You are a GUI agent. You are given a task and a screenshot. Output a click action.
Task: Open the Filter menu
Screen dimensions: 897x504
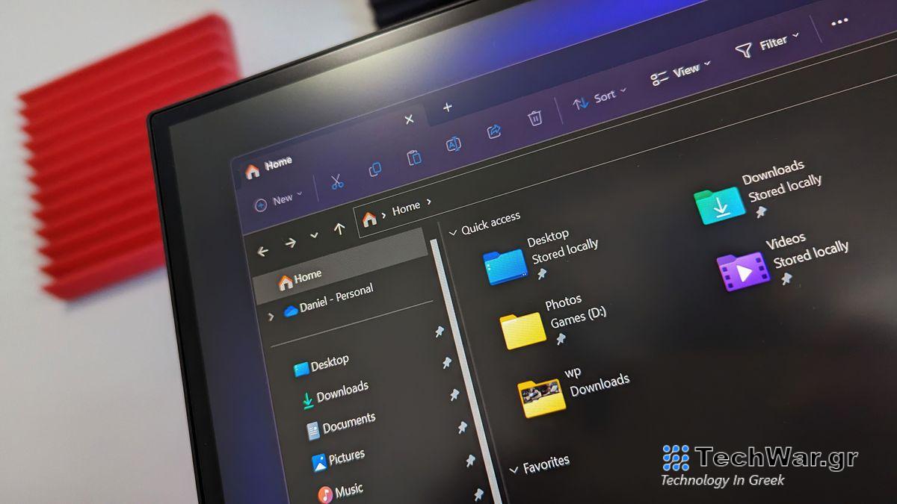[770, 42]
